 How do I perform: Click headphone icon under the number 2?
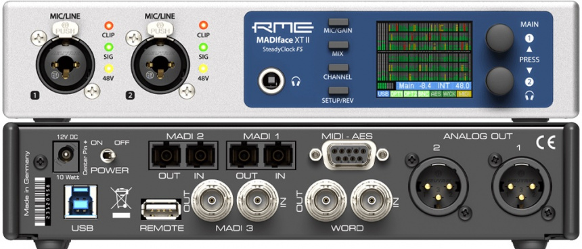[529, 96]
